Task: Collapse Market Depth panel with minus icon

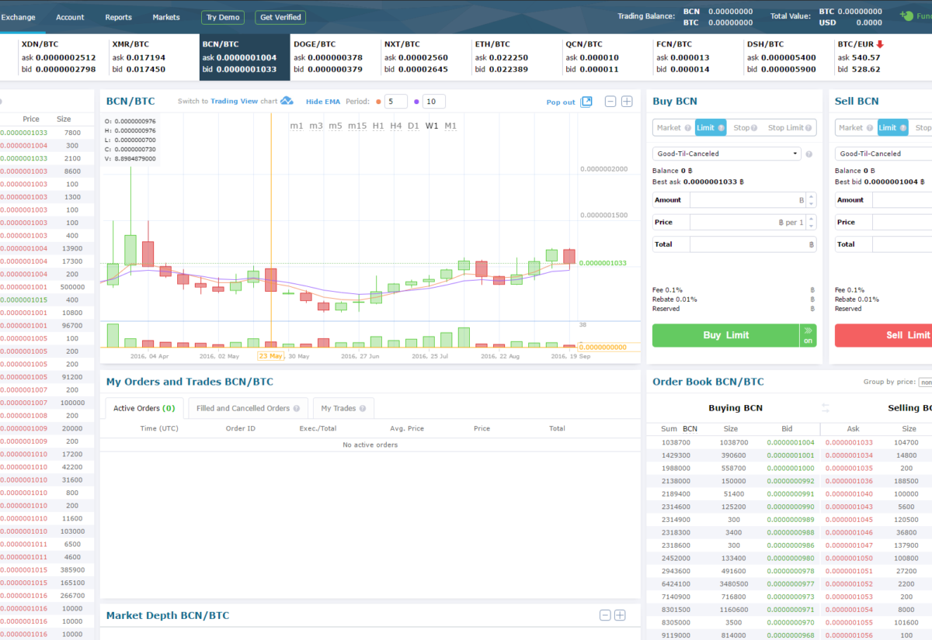Action: (x=605, y=615)
